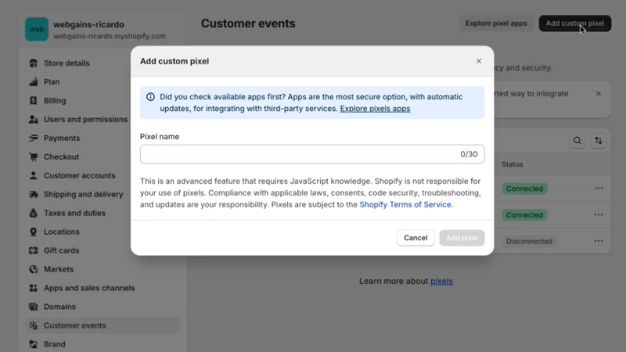Image resolution: width=626 pixels, height=352 pixels.
Task: Click Explore pixel apps button
Action: 496,23
